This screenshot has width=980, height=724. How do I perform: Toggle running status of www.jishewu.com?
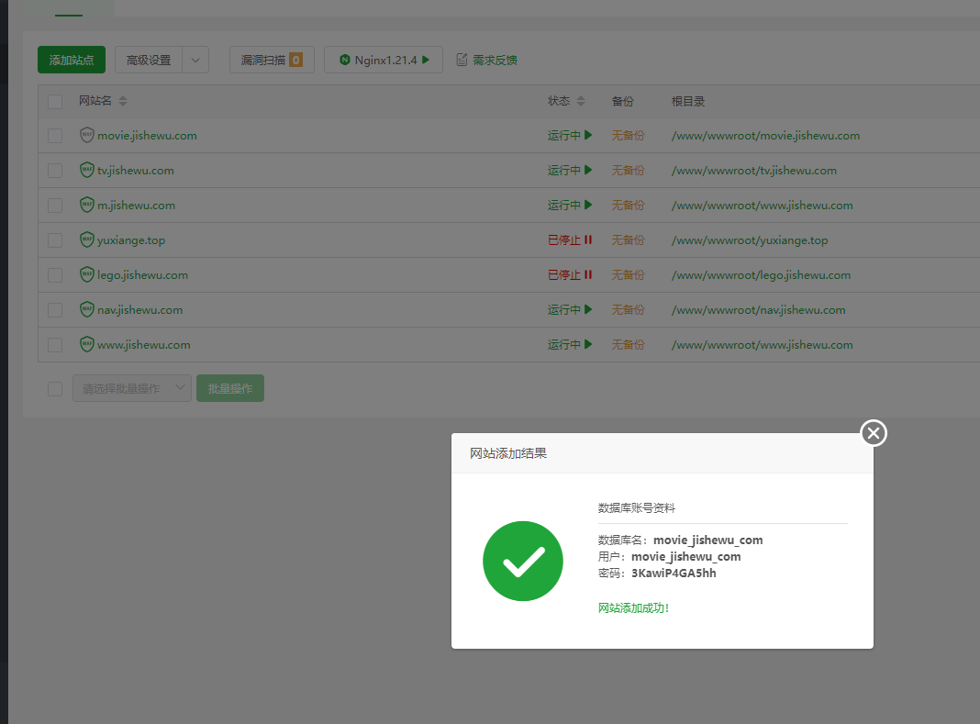(570, 344)
